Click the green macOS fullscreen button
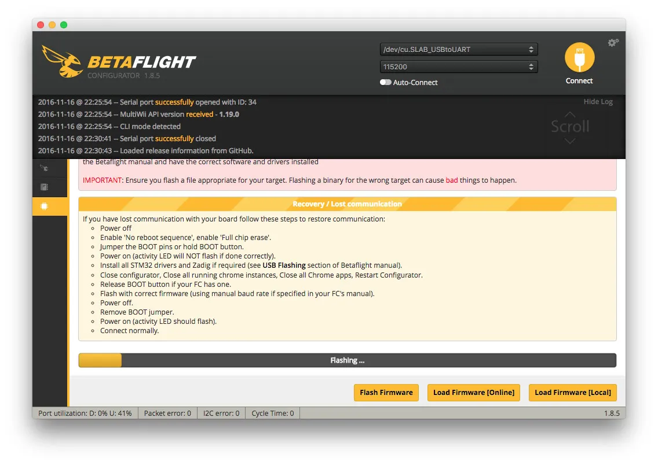658x465 pixels. pos(64,25)
